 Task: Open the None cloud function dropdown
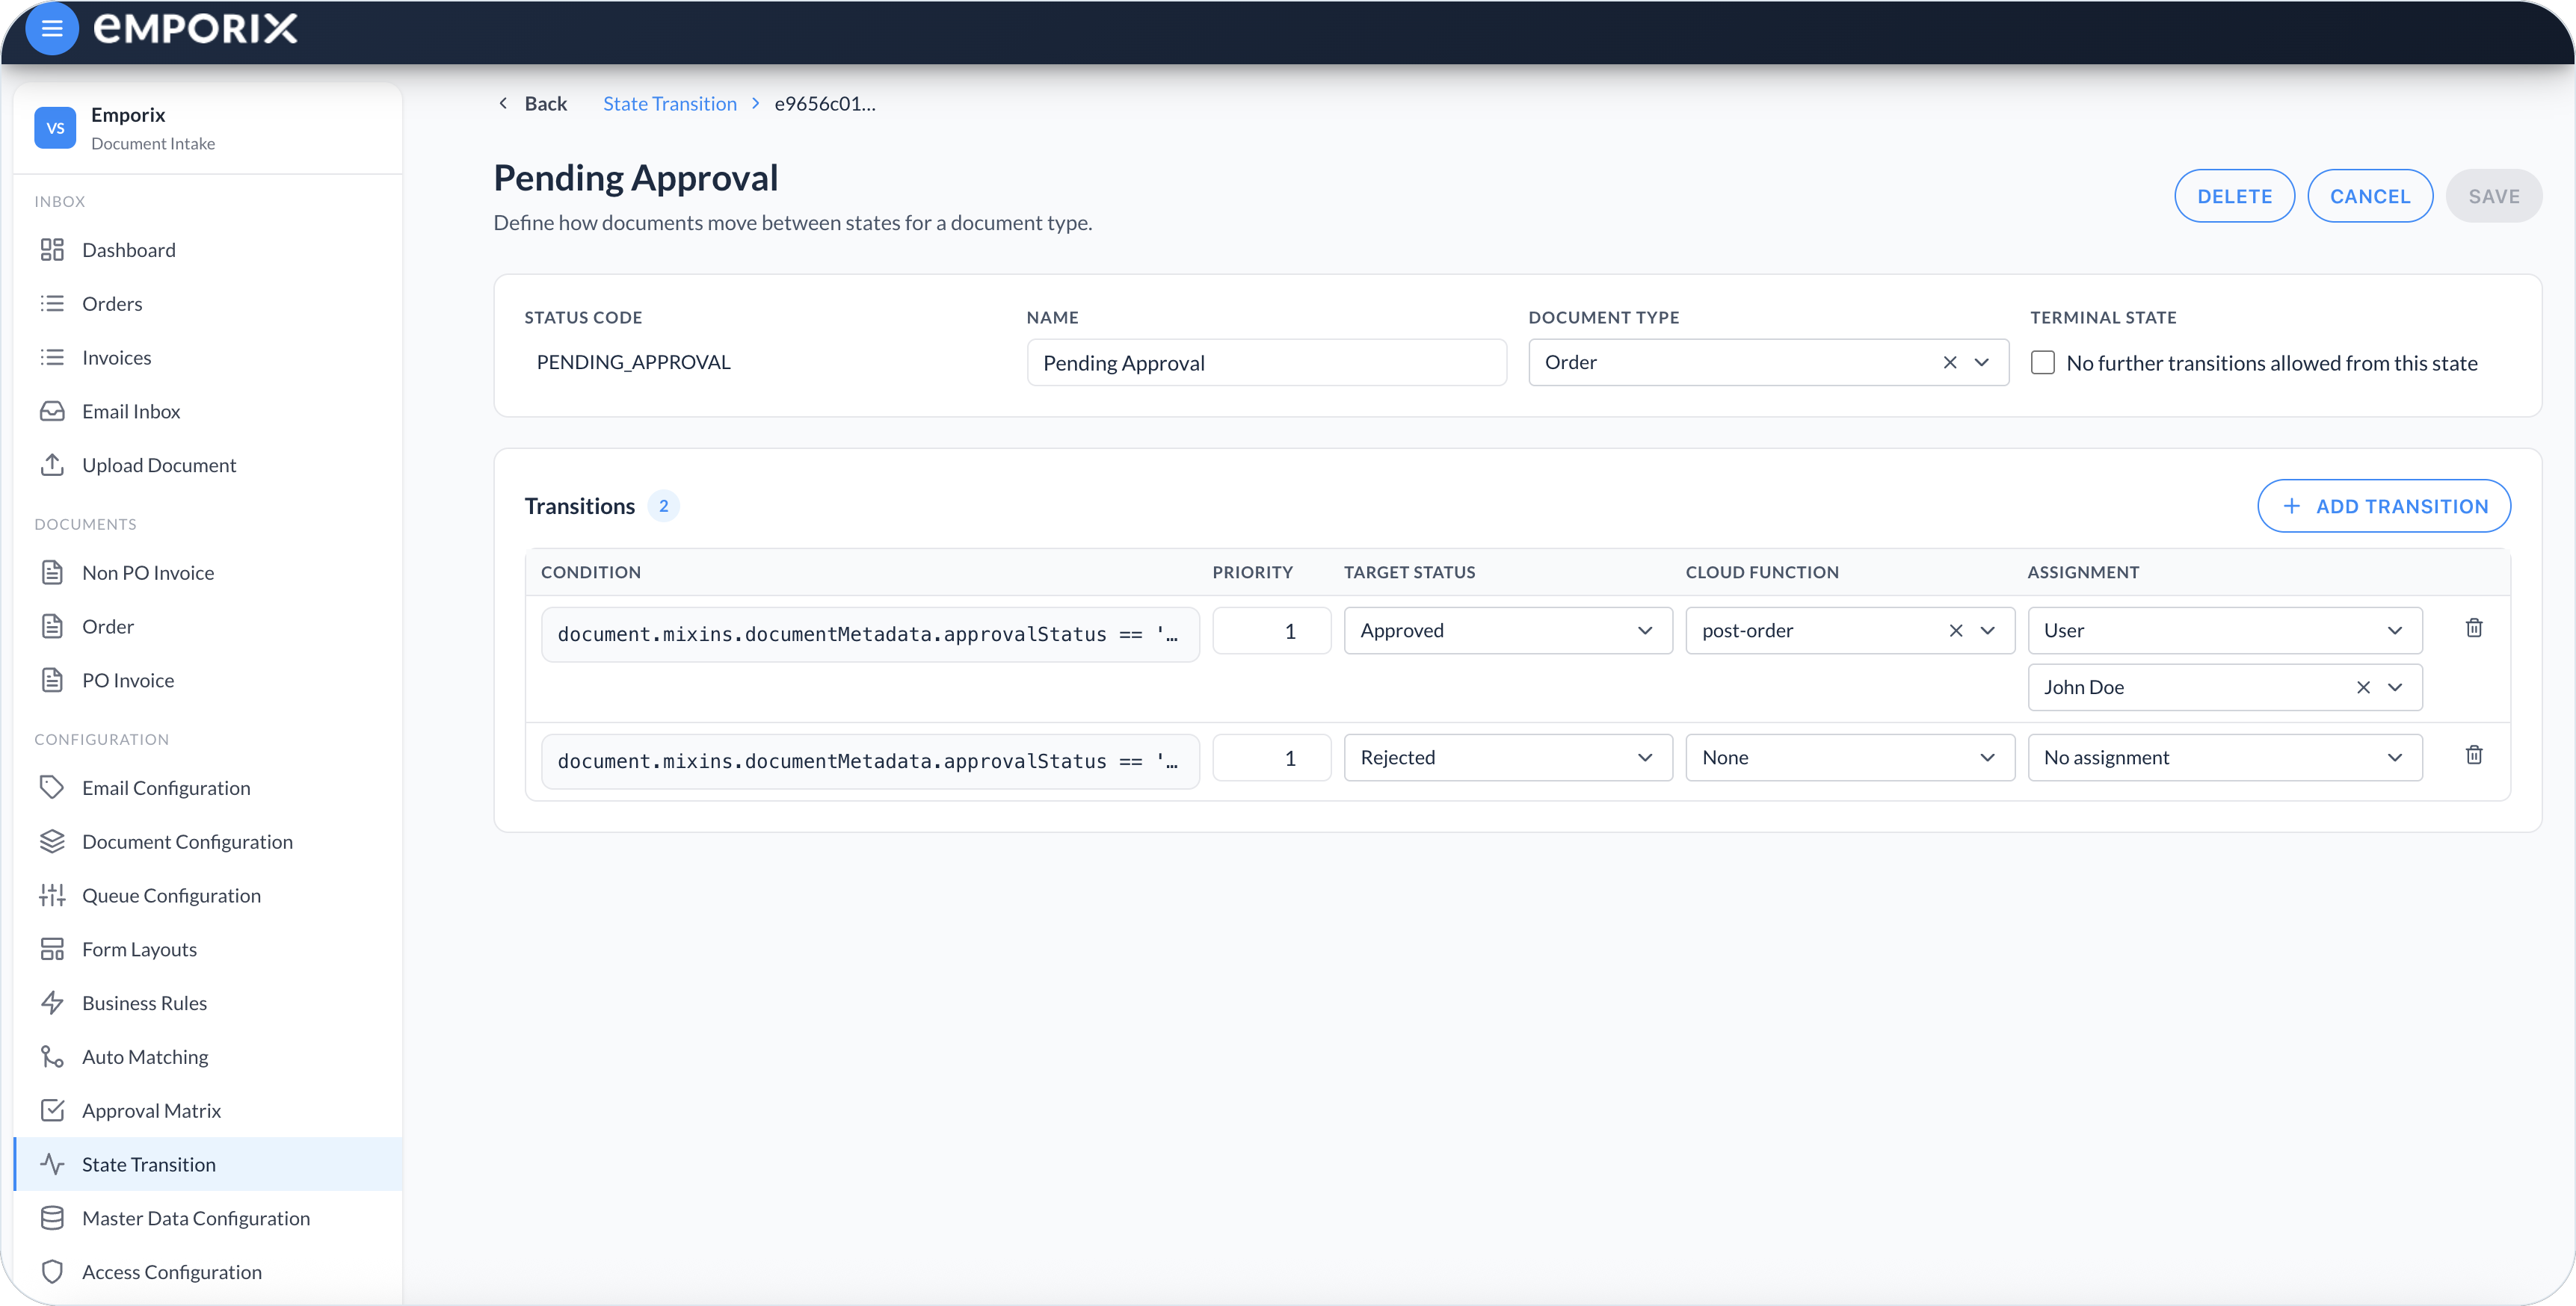(1849, 758)
